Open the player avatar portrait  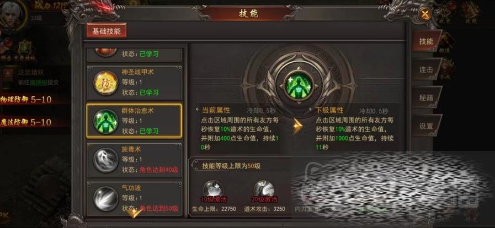(x=11, y=14)
